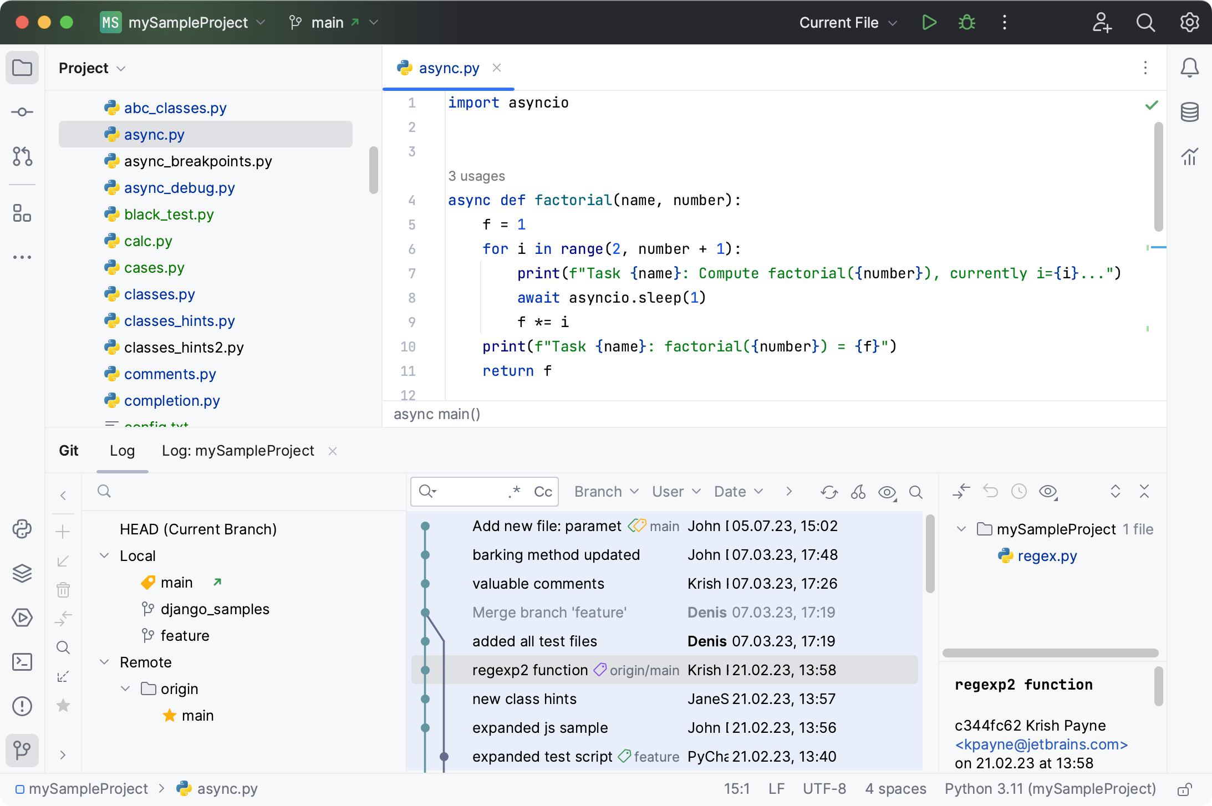Switch to the Git tab
The image size is (1212, 806).
69,451
